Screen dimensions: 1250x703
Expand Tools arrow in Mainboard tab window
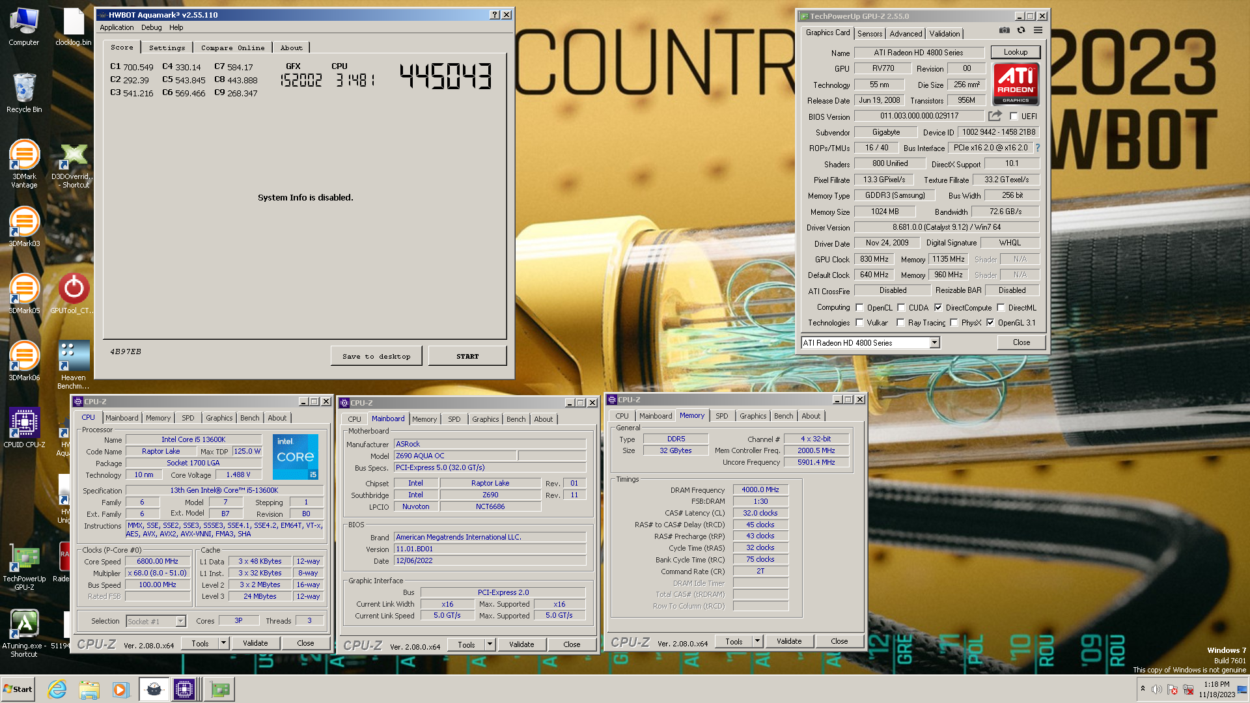click(x=490, y=644)
